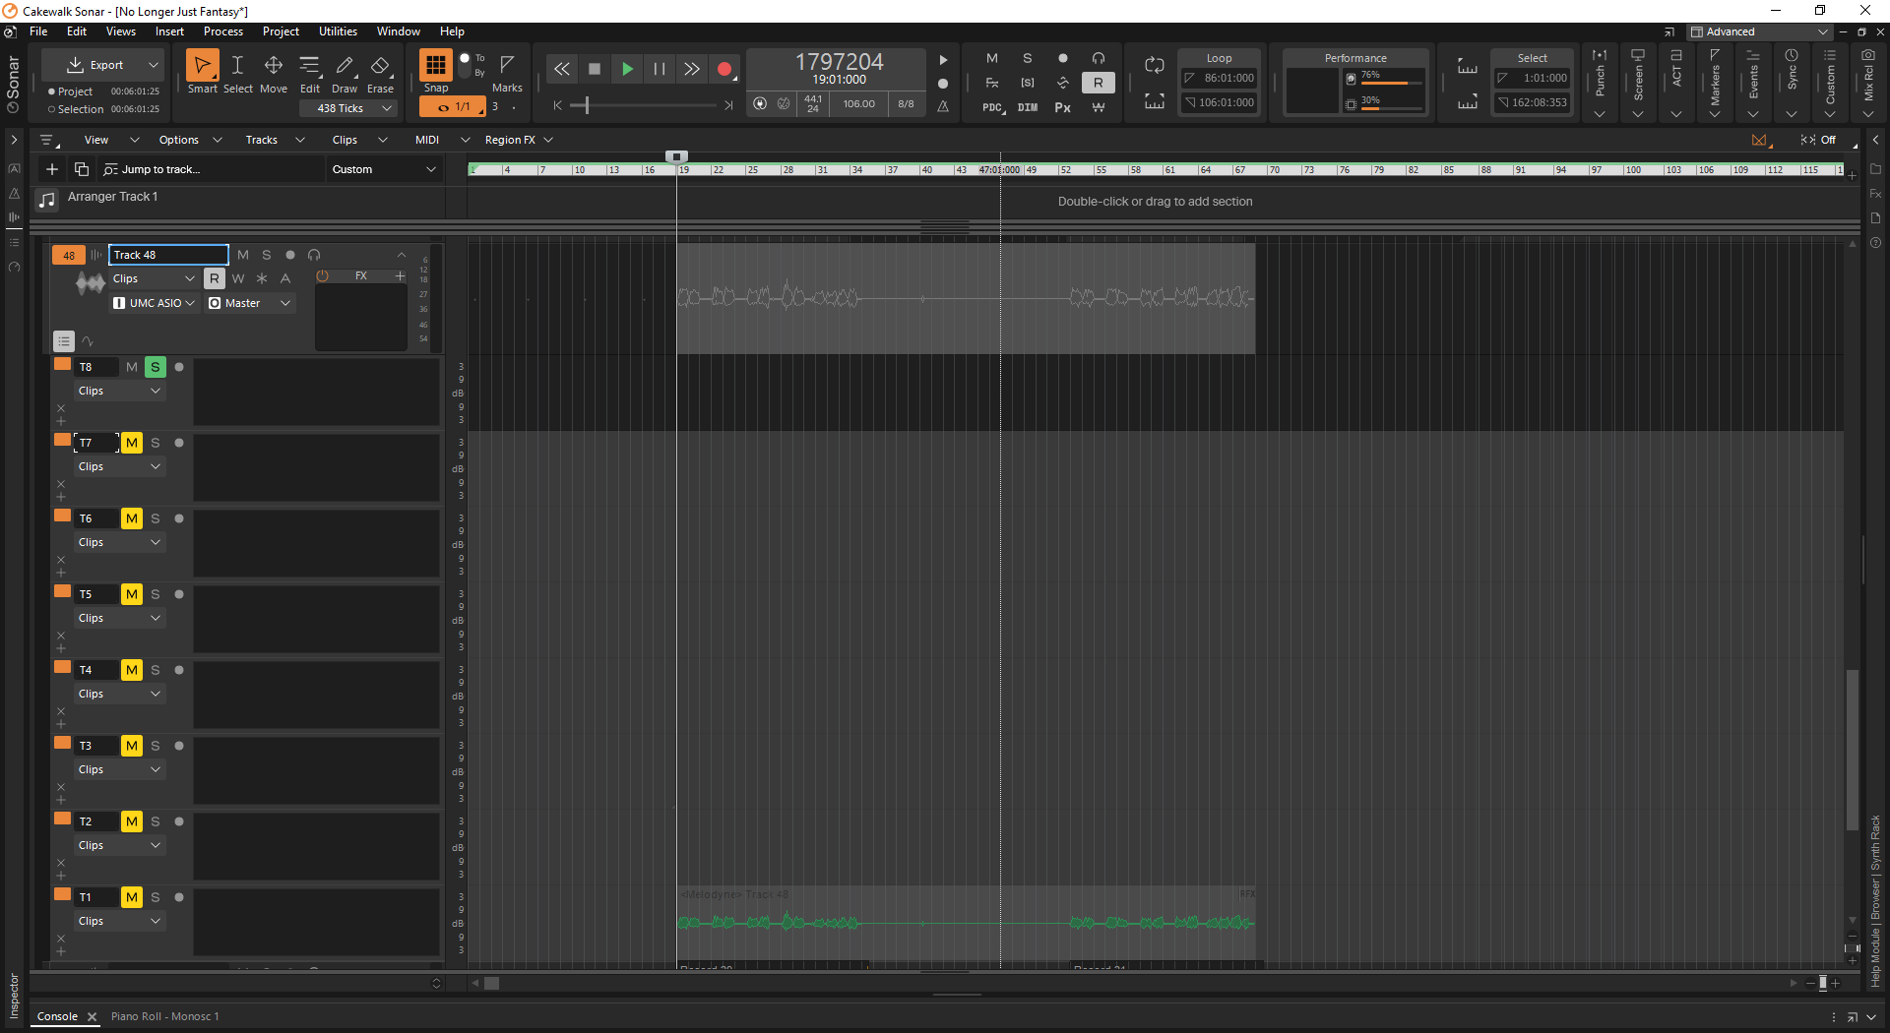Click the Export button
This screenshot has height=1033, width=1890.
(101, 66)
